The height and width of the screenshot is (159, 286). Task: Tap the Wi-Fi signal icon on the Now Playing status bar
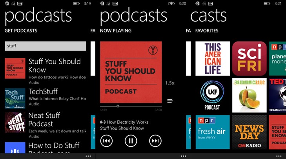click(x=108, y=4)
